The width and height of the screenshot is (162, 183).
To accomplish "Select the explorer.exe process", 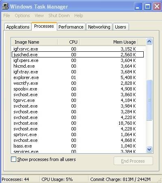I will pos(78,77).
